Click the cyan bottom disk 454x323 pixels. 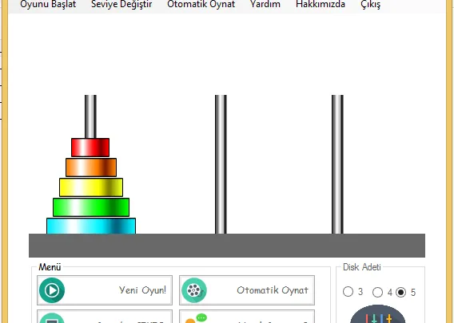[91, 226]
